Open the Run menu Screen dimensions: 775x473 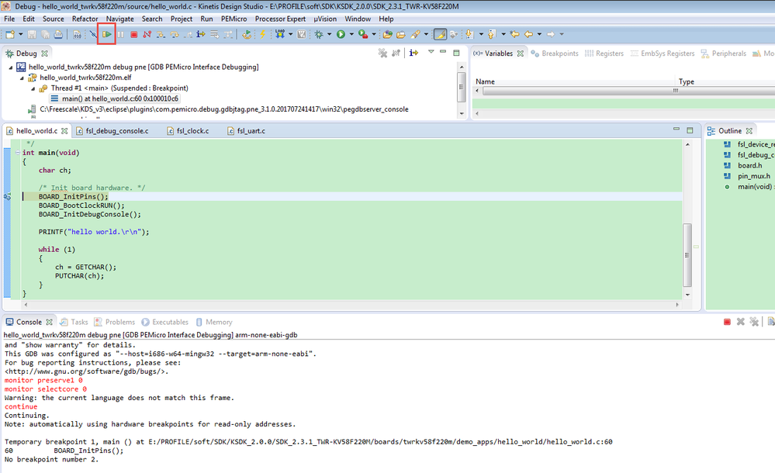click(206, 19)
